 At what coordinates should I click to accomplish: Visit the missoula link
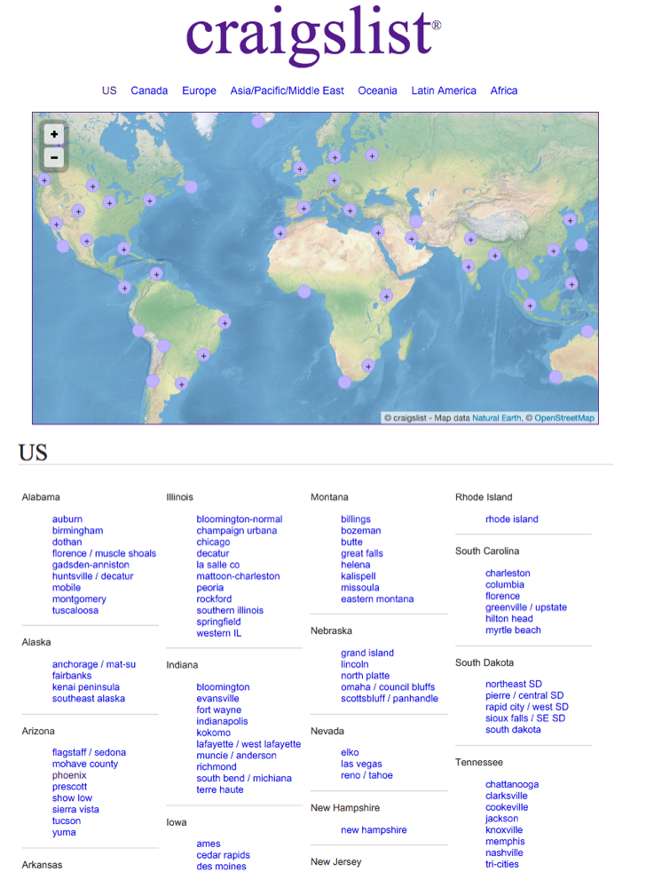click(x=359, y=587)
